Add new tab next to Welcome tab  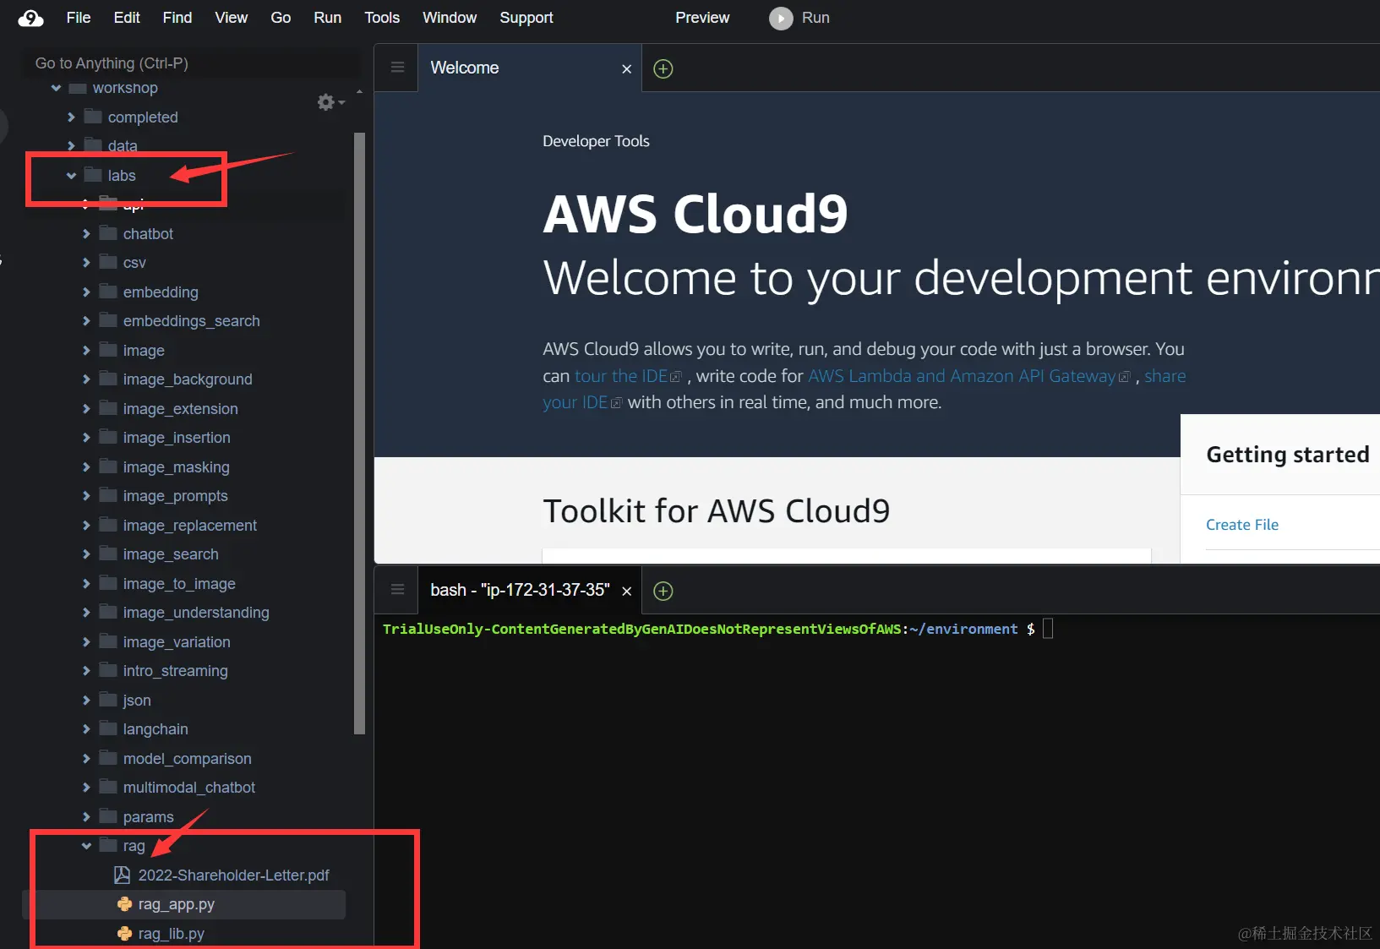coord(663,68)
